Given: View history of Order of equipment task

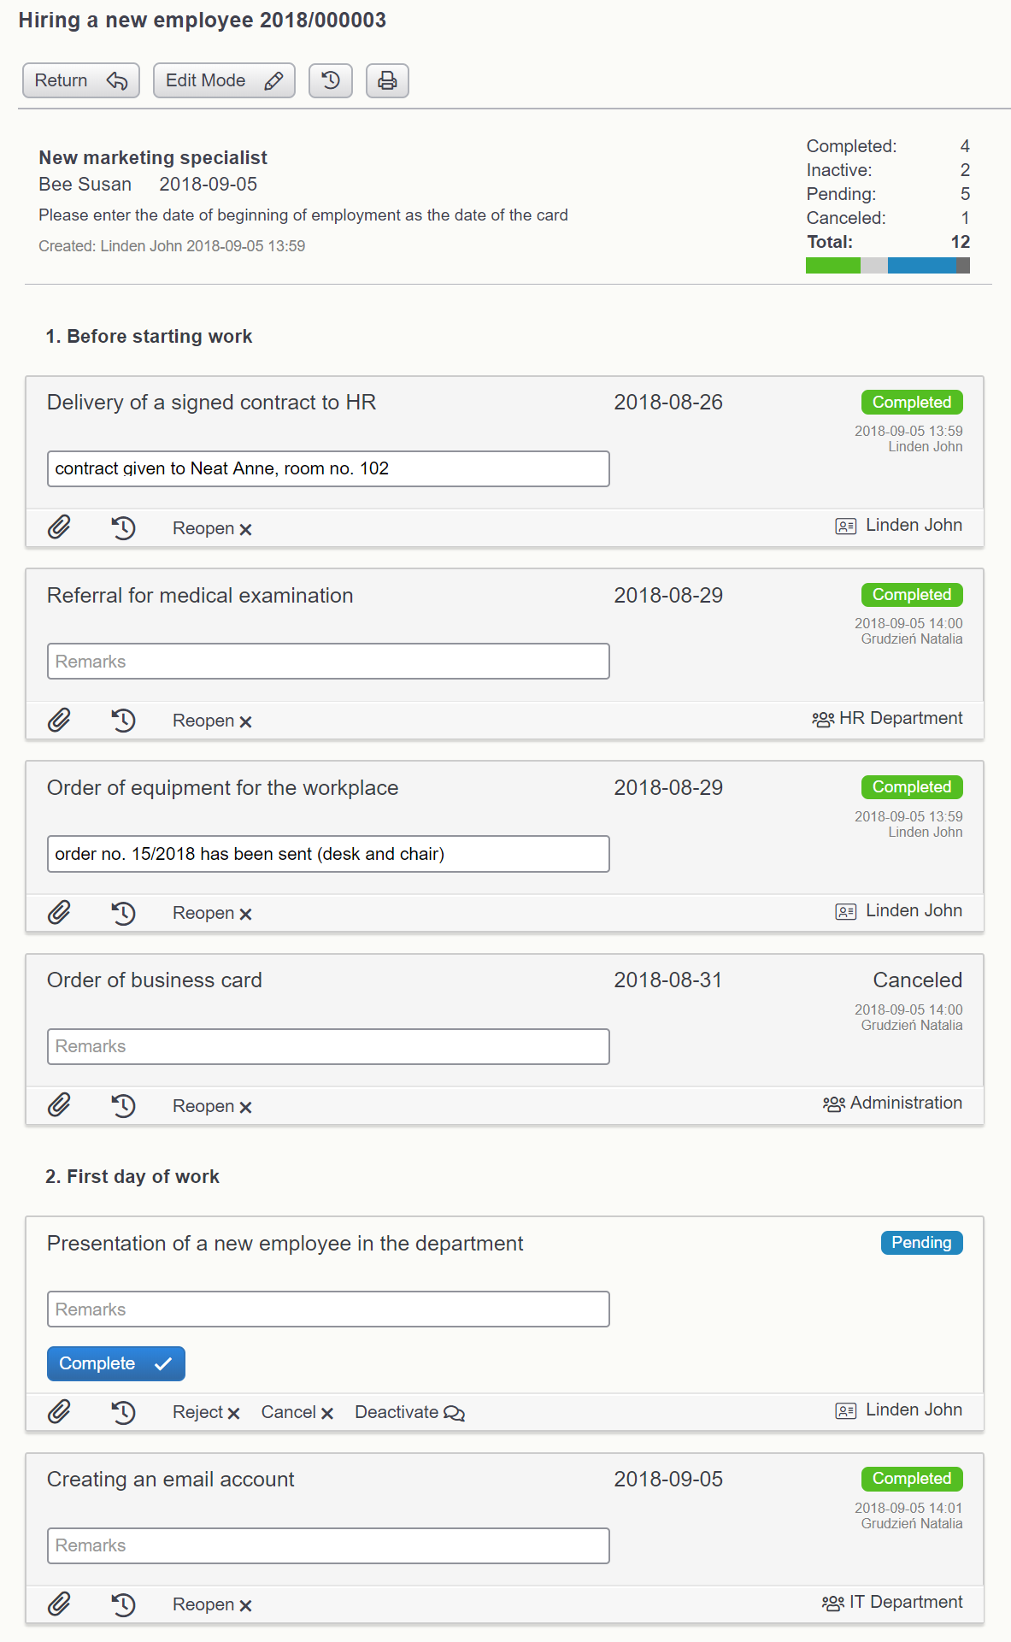Looking at the screenshot, I should pos(124,913).
